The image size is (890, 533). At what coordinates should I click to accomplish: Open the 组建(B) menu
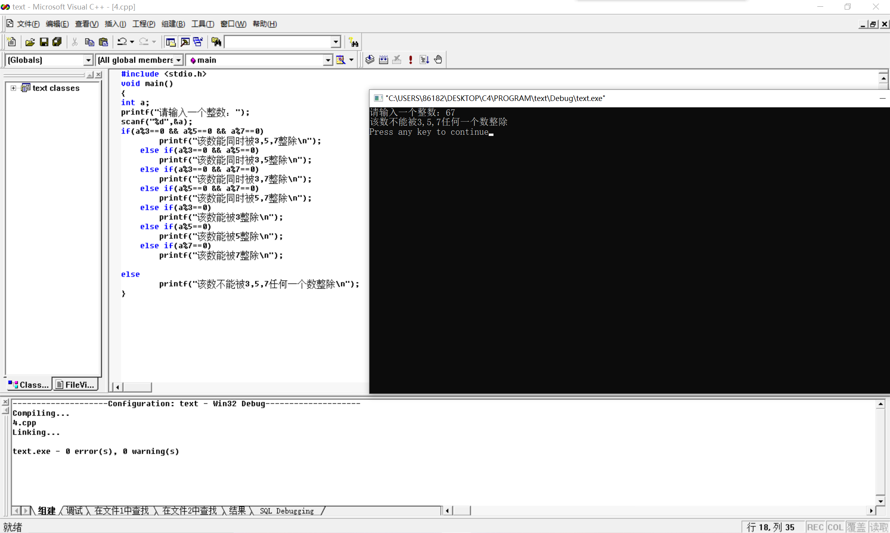[x=173, y=24]
